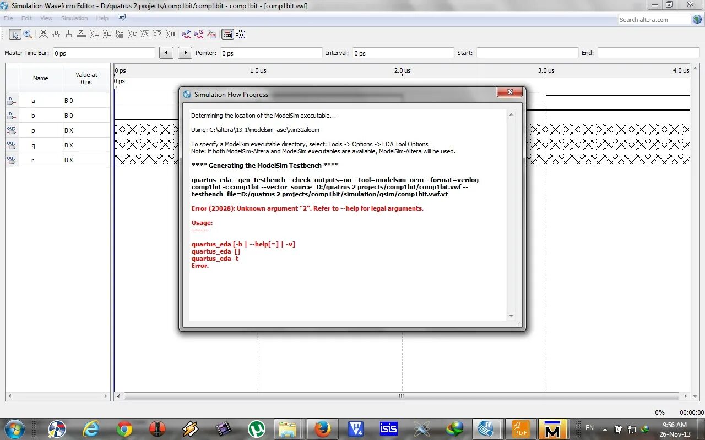Click the Invert (INV) waveform icon
This screenshot has width=705, height=440.
(120, 34)
